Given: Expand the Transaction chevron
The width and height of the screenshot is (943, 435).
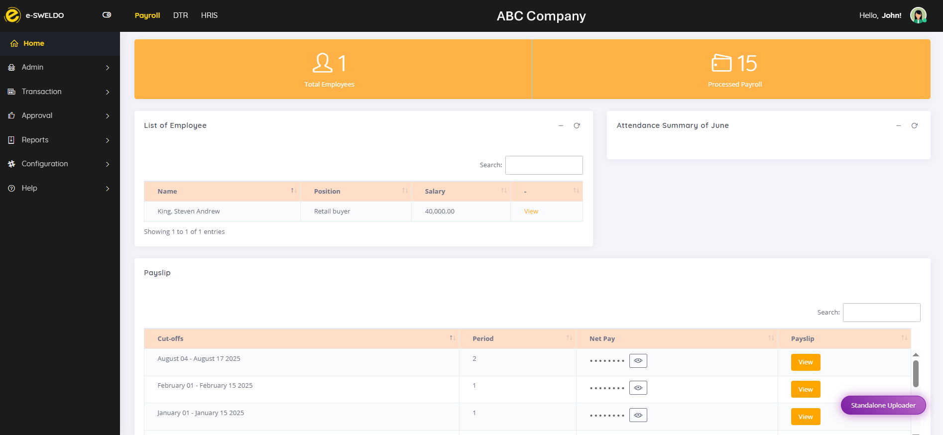Looking at the screenshot, I should tap(108, 92).
